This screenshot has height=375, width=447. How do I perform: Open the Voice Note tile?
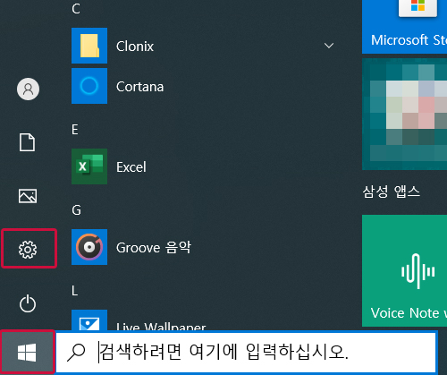(x=404, y=270)
